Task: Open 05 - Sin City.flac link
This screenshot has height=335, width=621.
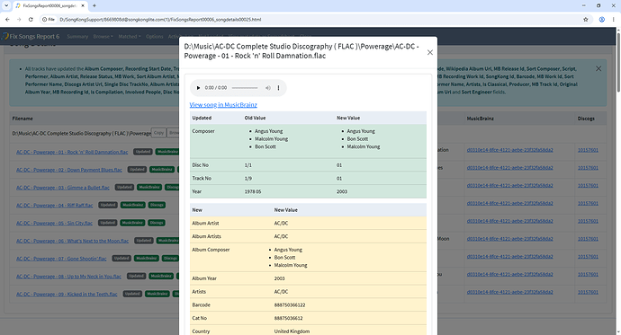Action: click(54, 224)
